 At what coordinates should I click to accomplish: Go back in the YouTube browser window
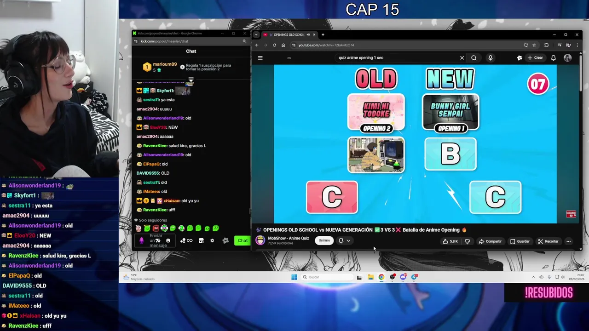click(257, 45)
